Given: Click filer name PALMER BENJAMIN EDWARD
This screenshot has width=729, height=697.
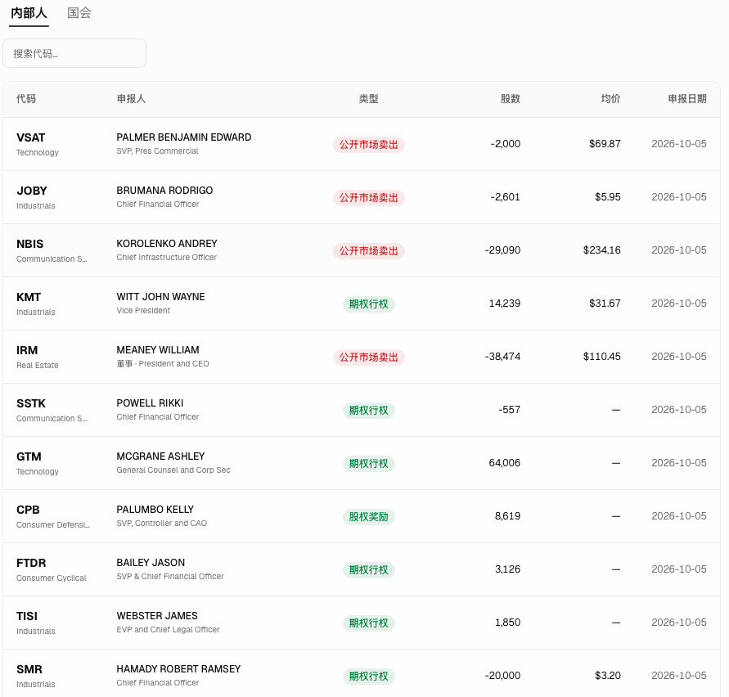Looking at the screenshot, I should click(x=184, y=137).
